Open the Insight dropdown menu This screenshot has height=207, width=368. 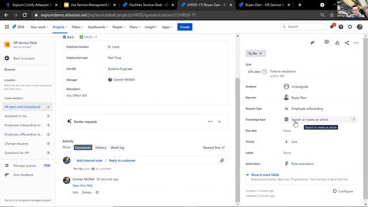[x=151, y=27]
